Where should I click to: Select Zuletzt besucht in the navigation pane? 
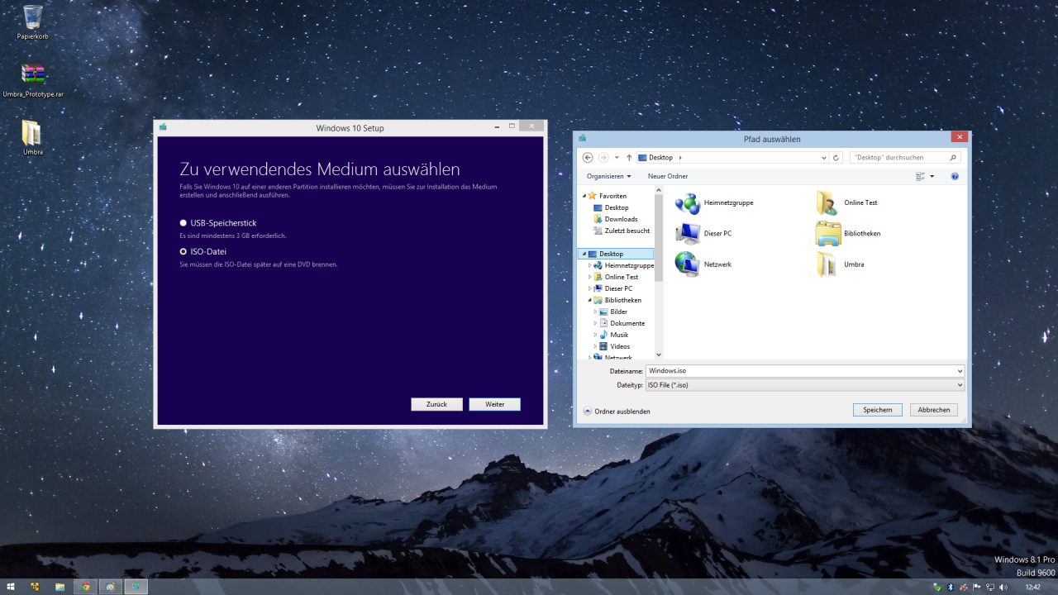tap(622, 231)
